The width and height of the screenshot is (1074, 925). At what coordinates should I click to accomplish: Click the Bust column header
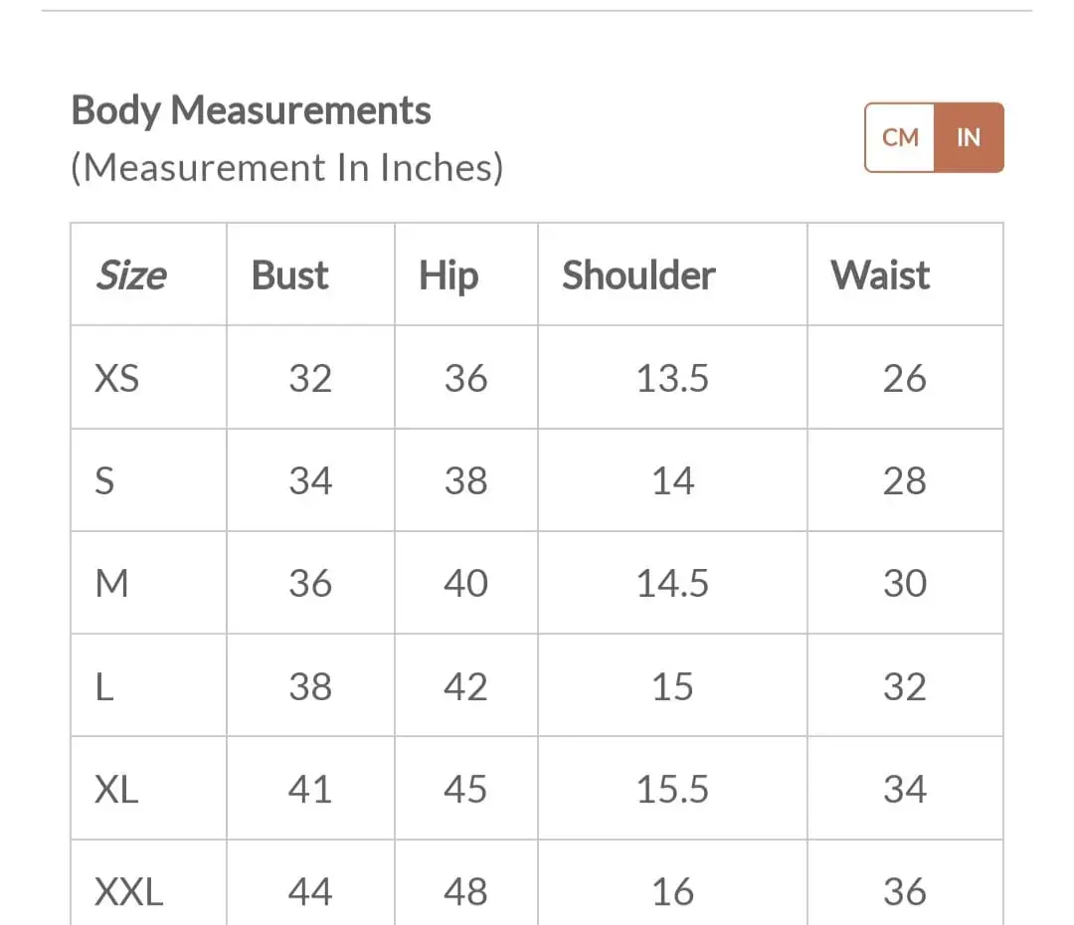(289, 276)
